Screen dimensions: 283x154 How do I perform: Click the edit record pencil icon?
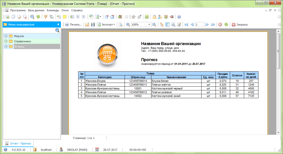[19, 17]
